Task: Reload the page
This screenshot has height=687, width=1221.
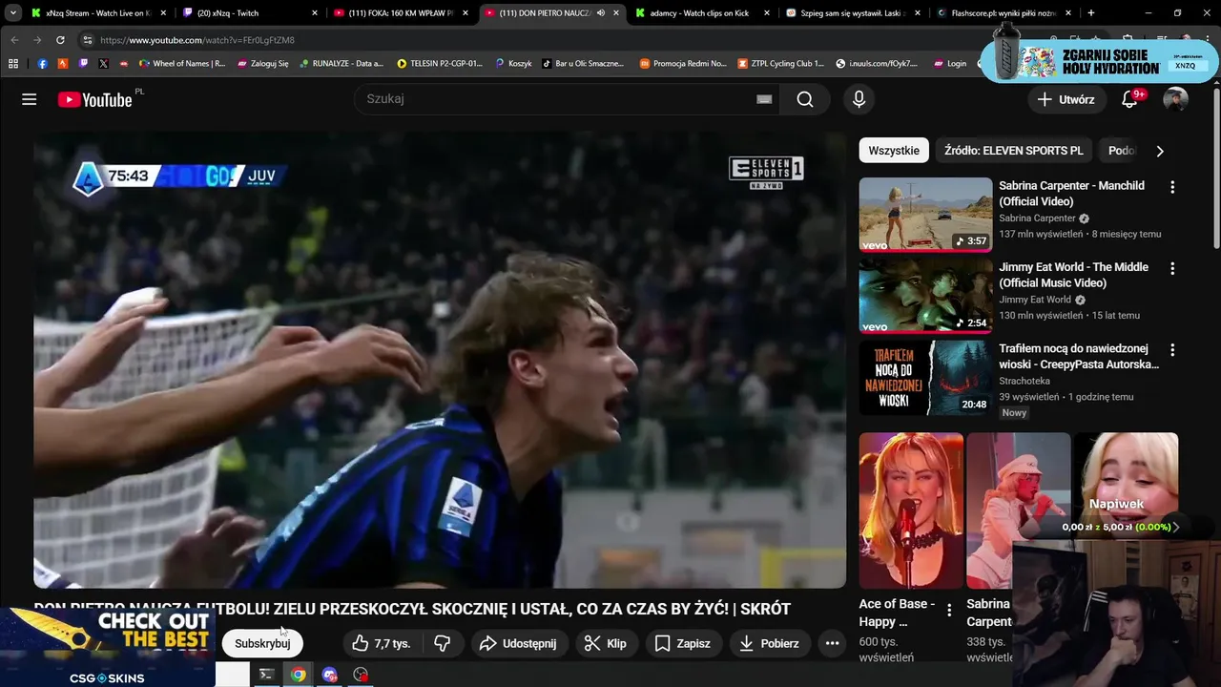Action: (x=60, y=40)
